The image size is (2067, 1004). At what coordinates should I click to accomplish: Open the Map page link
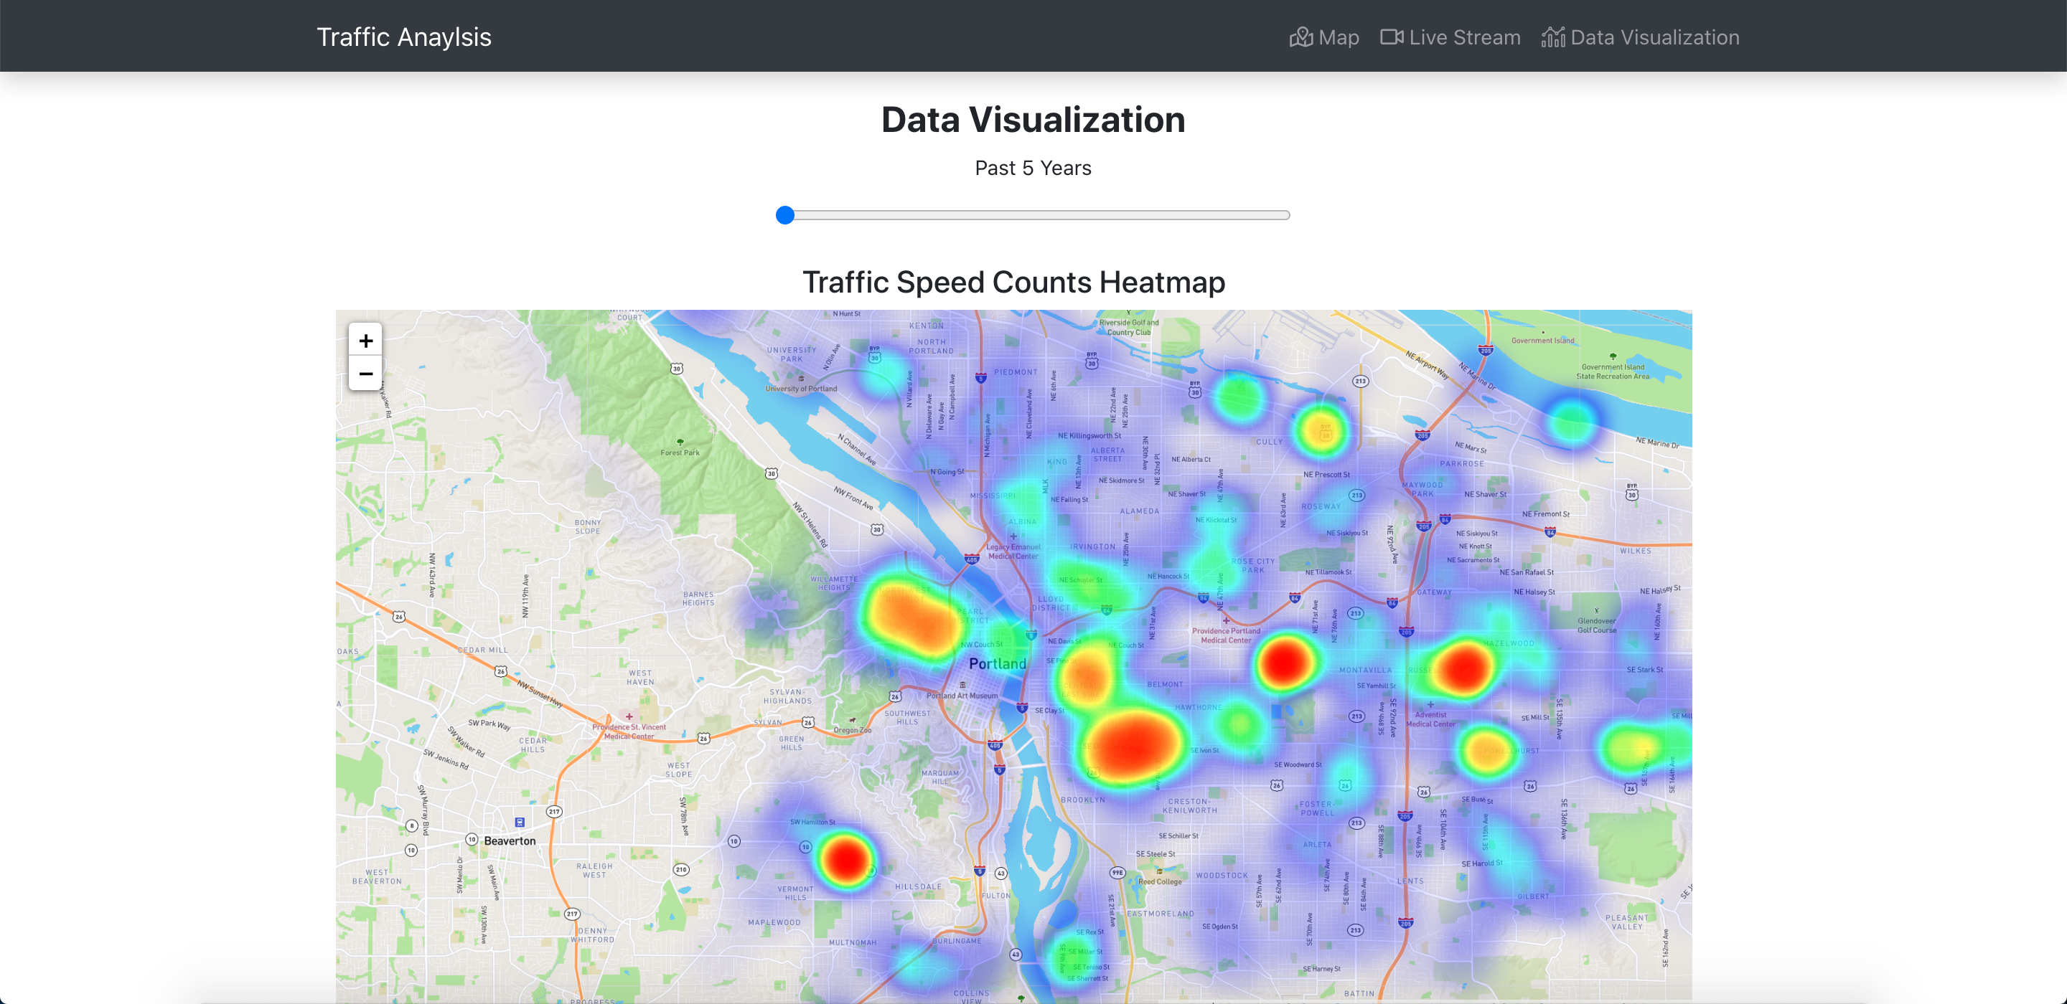tap(1338, 37)
